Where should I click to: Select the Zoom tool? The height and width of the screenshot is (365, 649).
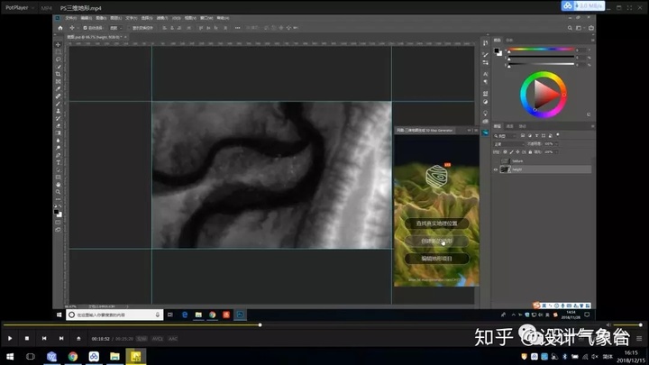click(x=58, y=192)
